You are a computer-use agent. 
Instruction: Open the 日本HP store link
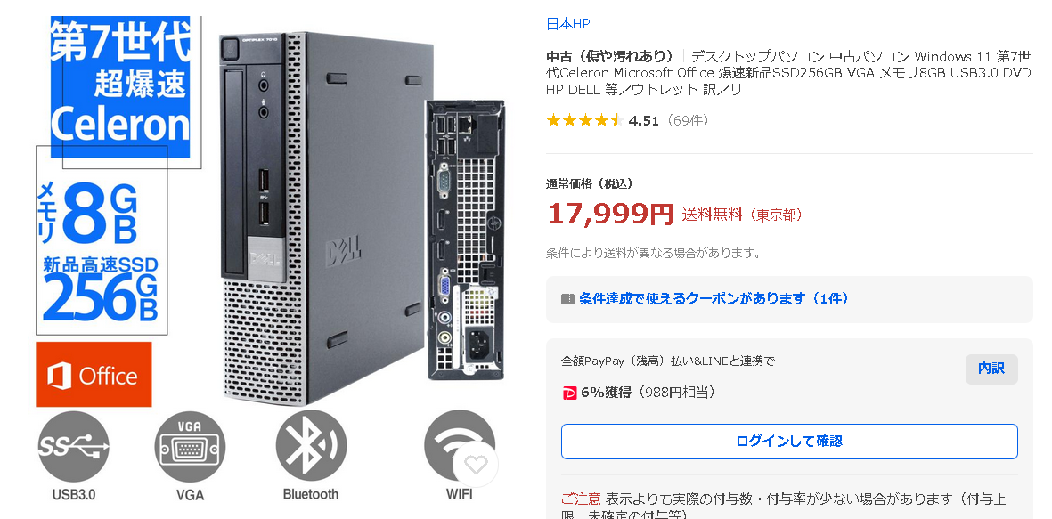tap(568, 24)
